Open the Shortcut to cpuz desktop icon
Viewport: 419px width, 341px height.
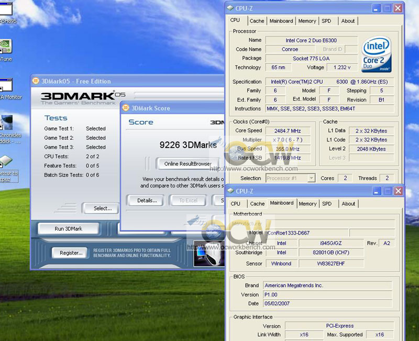pos(6,161)
